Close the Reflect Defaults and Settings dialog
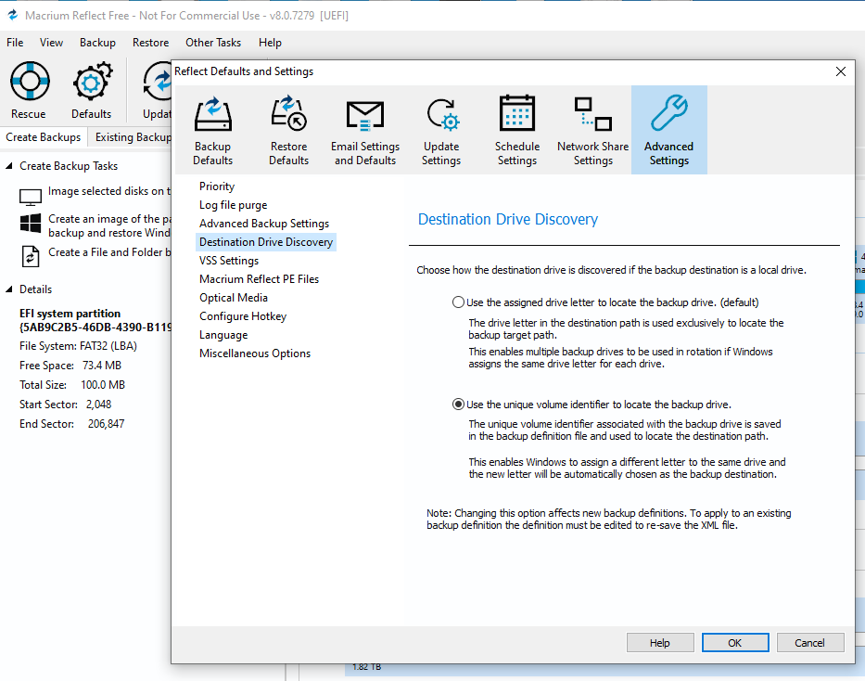The image size is (865, 681). pyautogui.click(x=841, y=71)
